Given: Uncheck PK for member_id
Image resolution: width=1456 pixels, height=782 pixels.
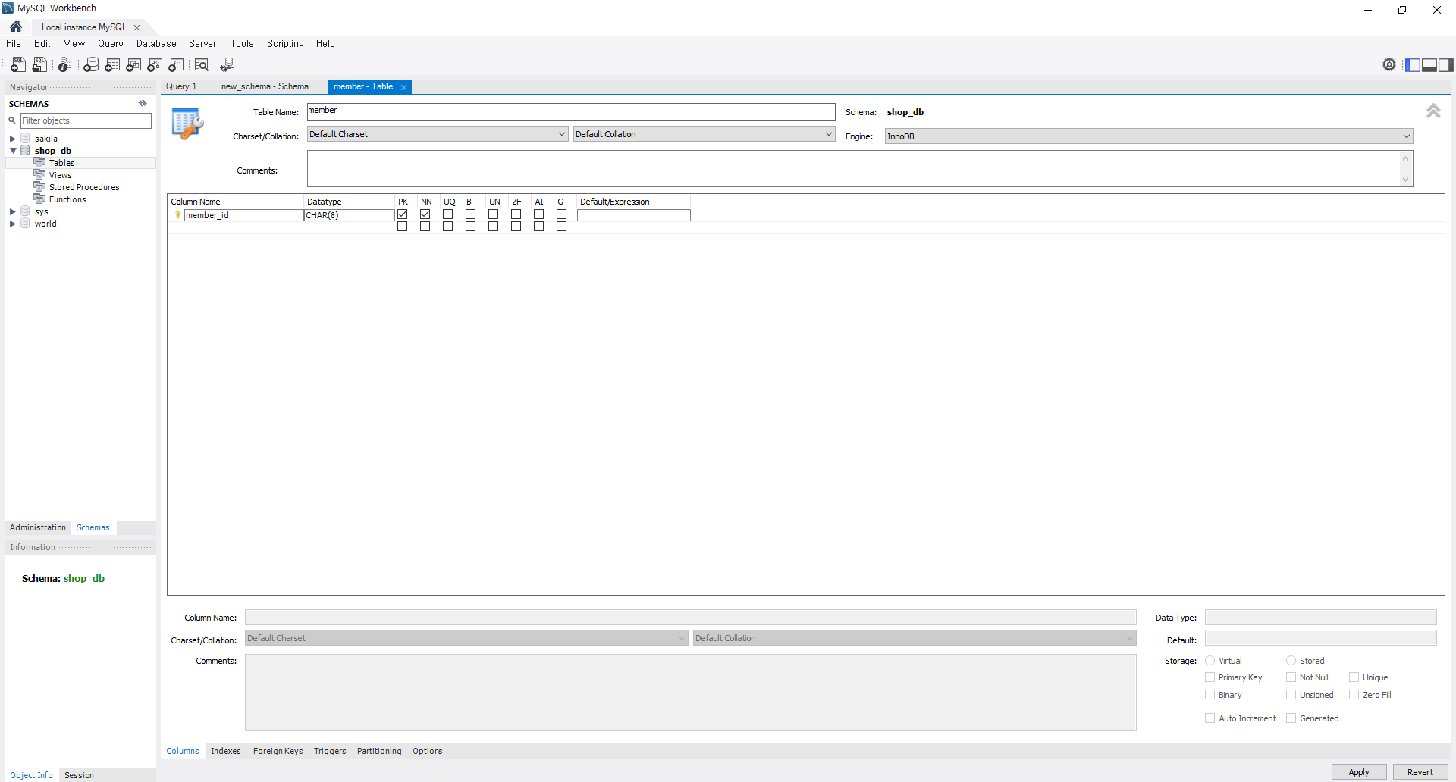Looking at the screenshot, I should 403,214.
